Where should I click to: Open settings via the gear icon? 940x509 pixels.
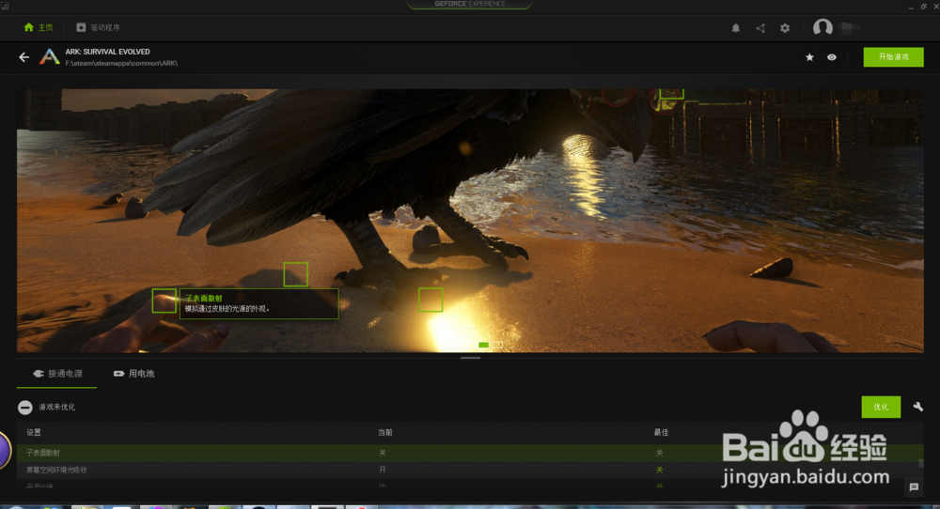[x=785, y=28]
